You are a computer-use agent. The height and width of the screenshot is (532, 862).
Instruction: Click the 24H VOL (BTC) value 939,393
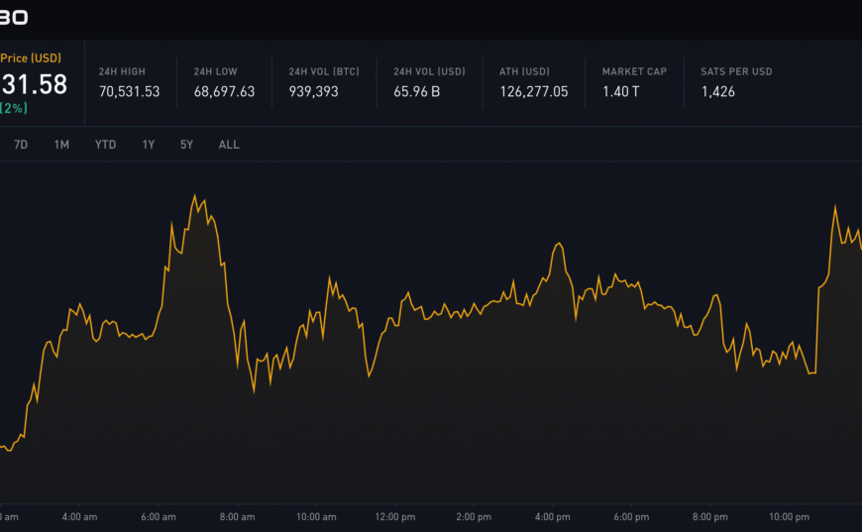point(313,92)
